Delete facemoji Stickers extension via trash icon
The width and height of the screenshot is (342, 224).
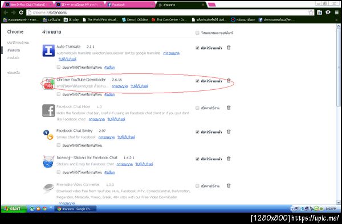[x=229, y=159]
